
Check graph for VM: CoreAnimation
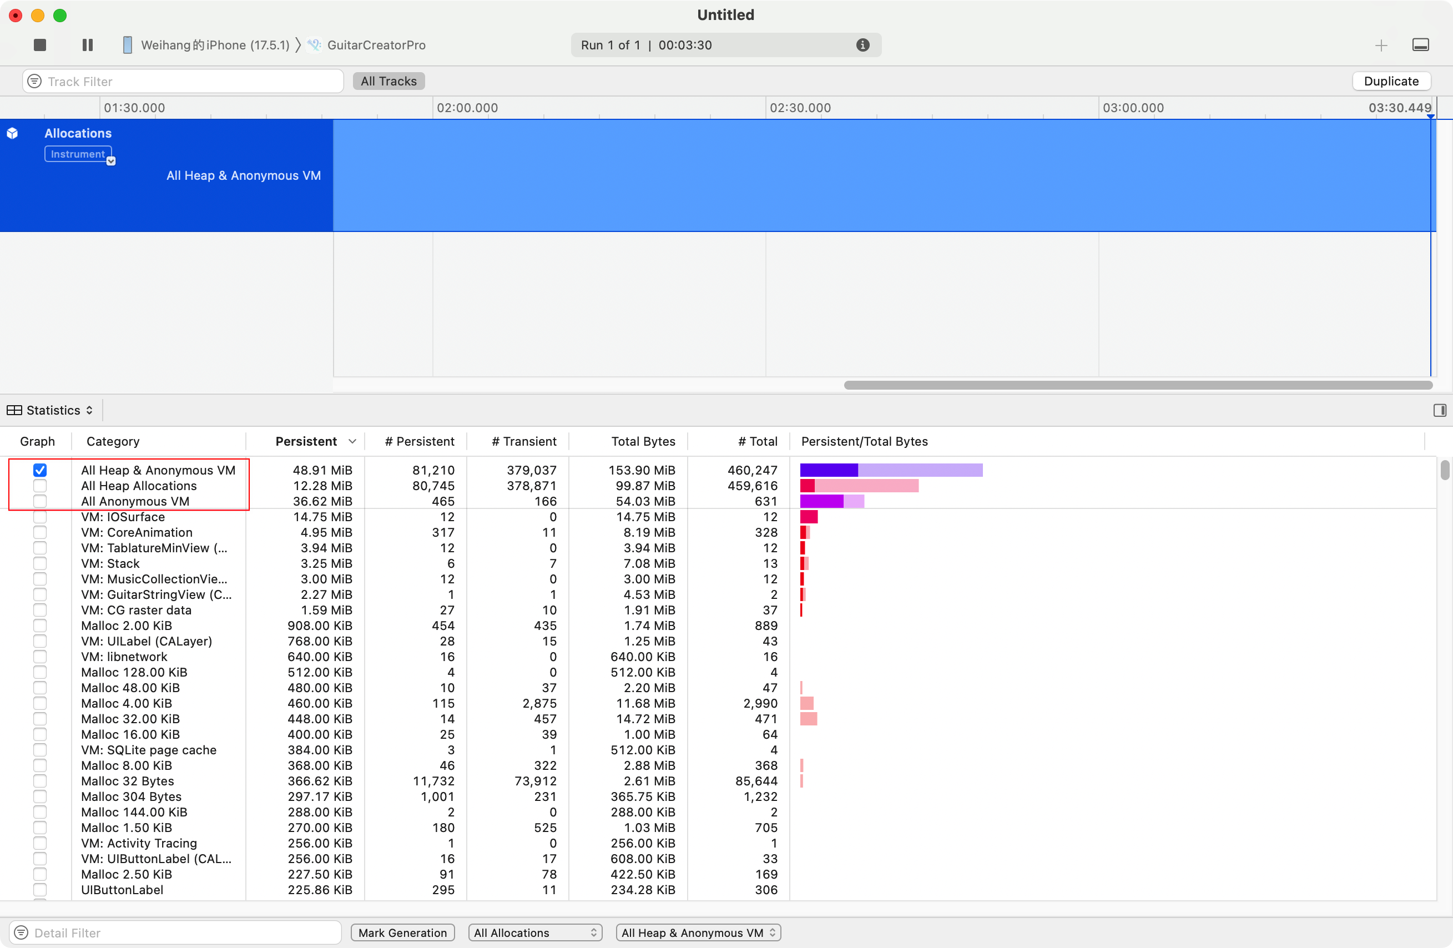40,532
